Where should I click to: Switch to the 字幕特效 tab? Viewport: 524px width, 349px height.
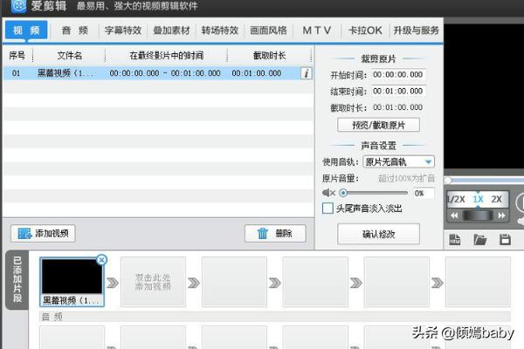pyautogui.click(x=122, y=30)
